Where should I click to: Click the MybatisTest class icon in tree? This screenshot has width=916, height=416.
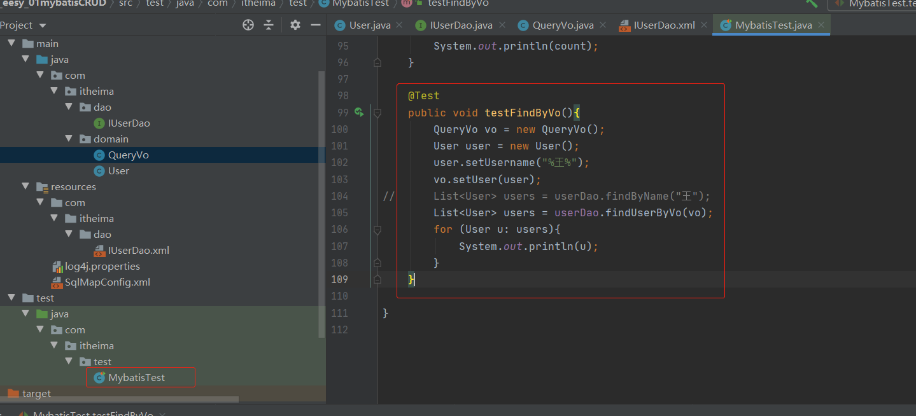[99, 377]
